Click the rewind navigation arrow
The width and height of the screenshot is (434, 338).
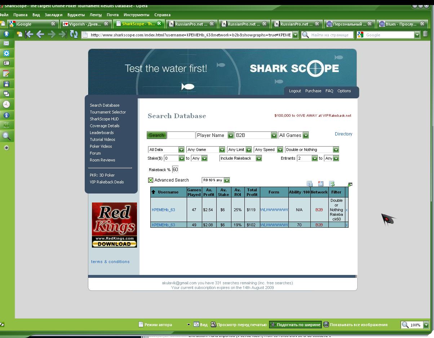[x=29, y=34]
